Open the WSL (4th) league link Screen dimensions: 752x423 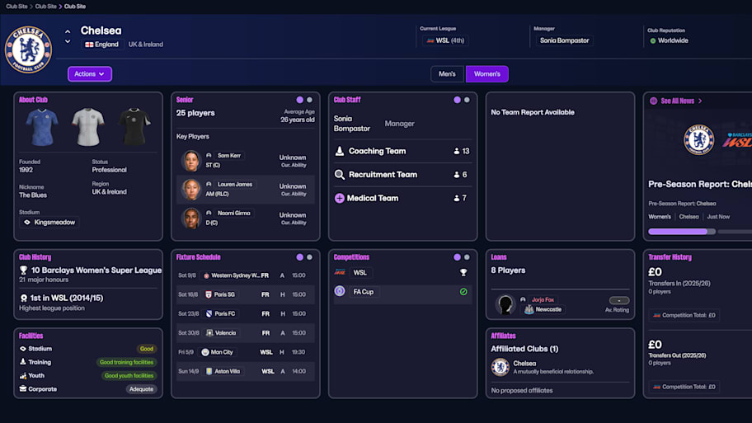(445, 40)
